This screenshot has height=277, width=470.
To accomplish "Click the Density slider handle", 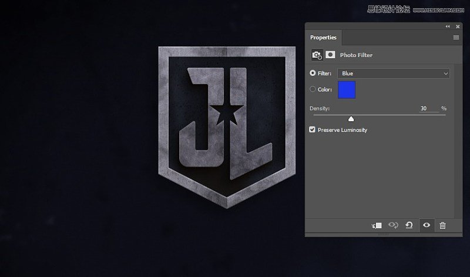I will [x=351, y=119].
